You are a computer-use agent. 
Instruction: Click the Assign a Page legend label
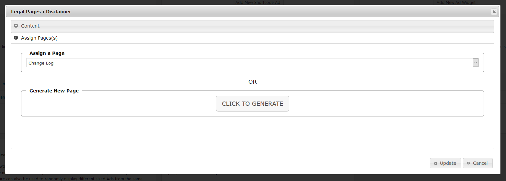(x=47, y=53)
